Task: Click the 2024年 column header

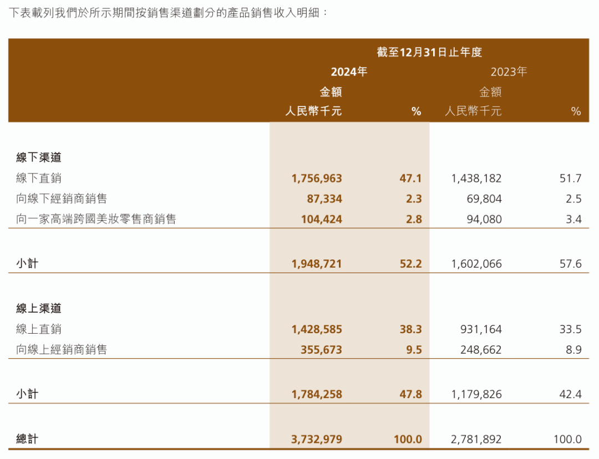Action: tap(349, 72)
